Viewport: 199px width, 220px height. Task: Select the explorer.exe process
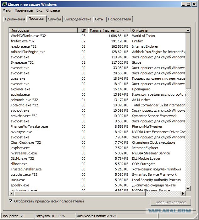pos(97,89)
